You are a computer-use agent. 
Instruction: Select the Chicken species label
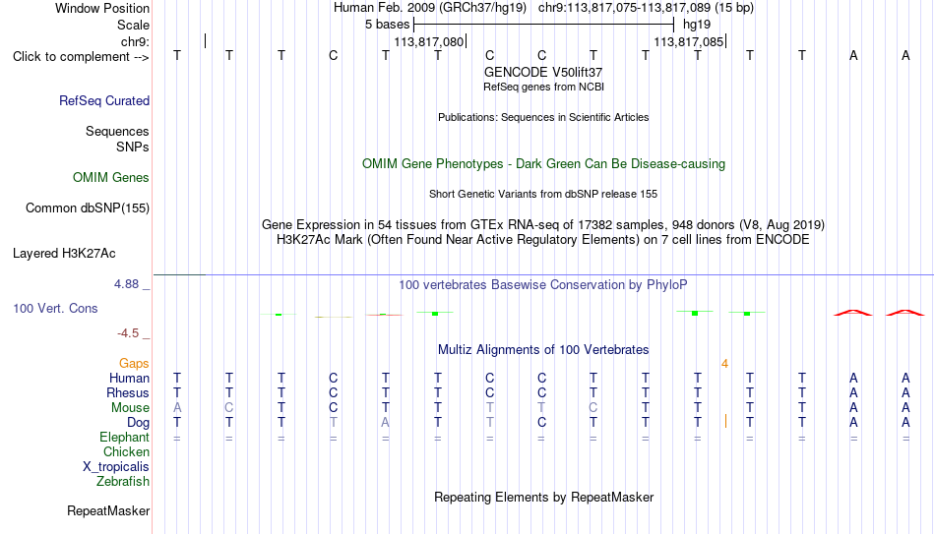tap(126, 451)
